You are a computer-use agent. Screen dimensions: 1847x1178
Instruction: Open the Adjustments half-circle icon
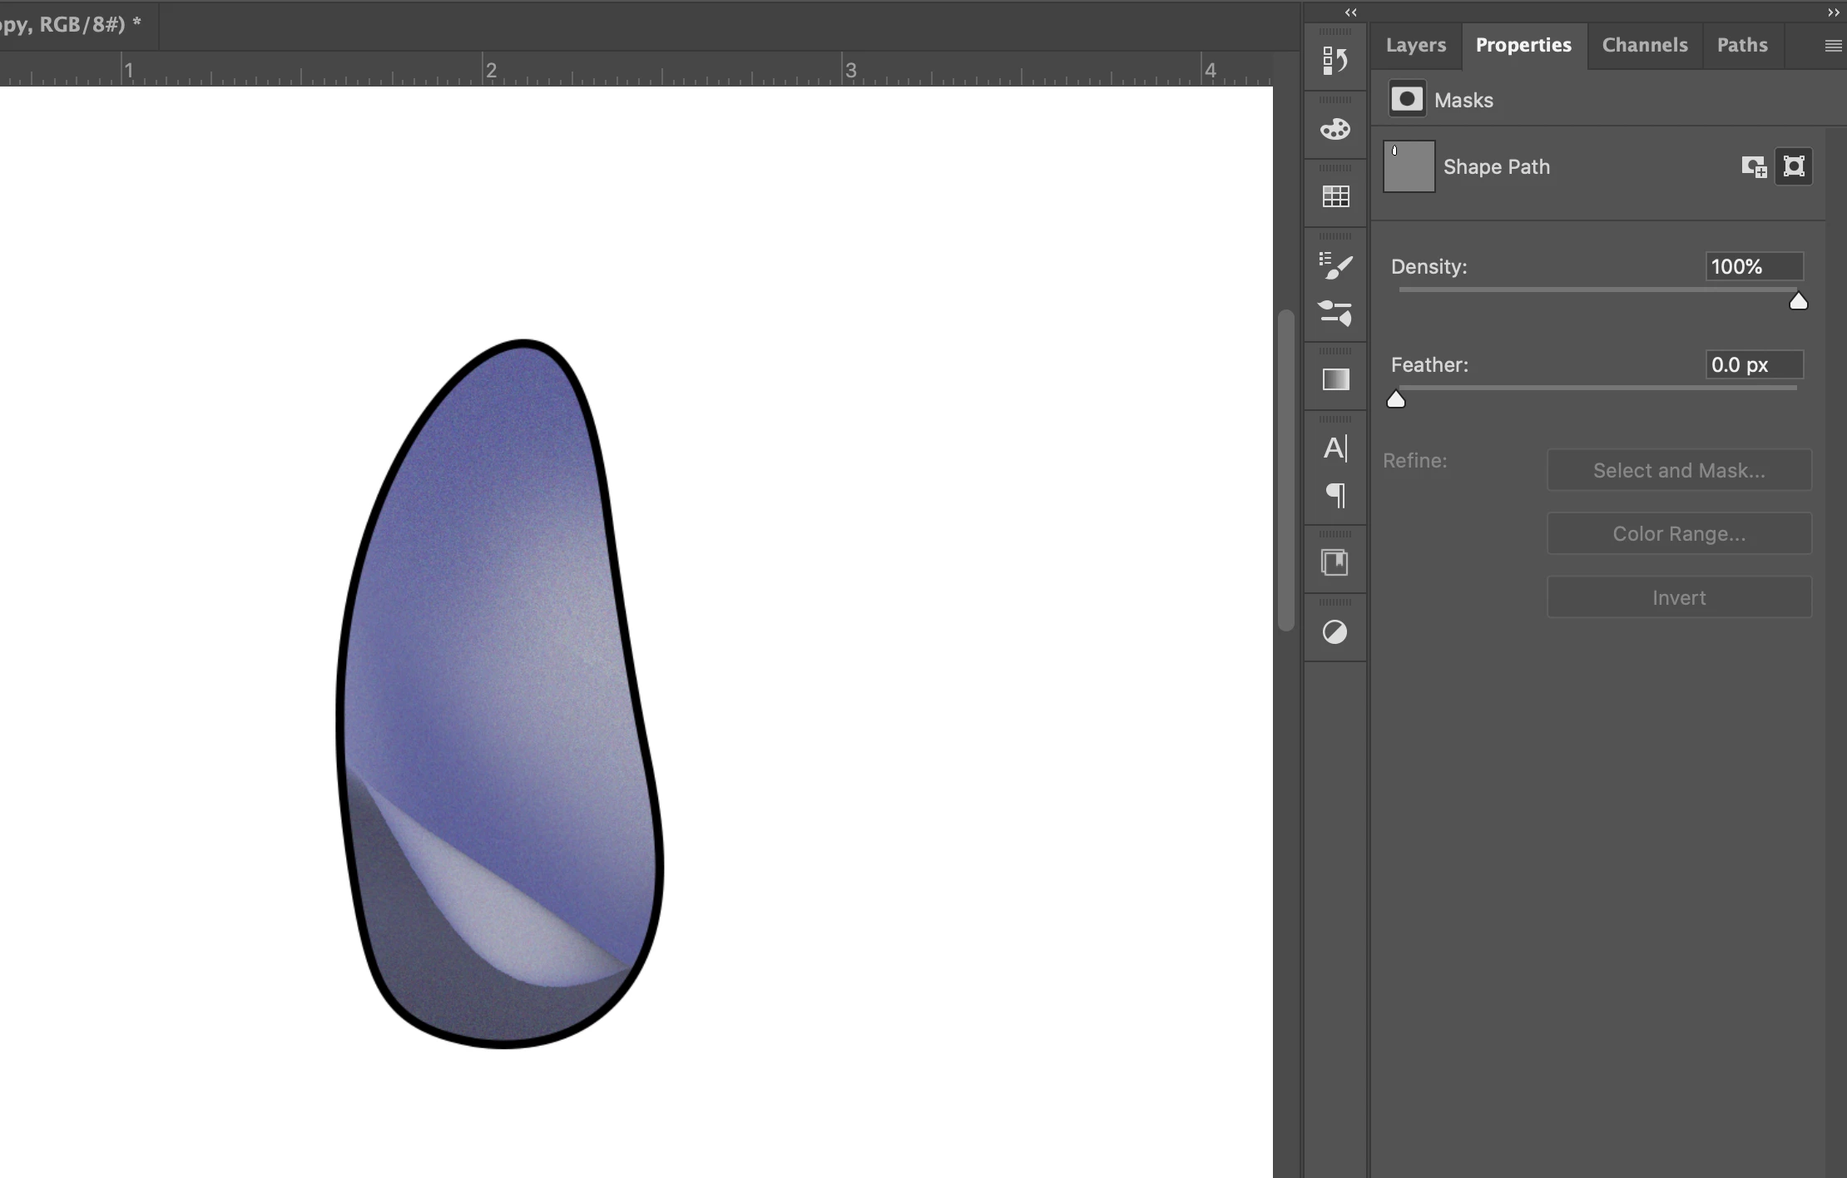coord(1335,632)
